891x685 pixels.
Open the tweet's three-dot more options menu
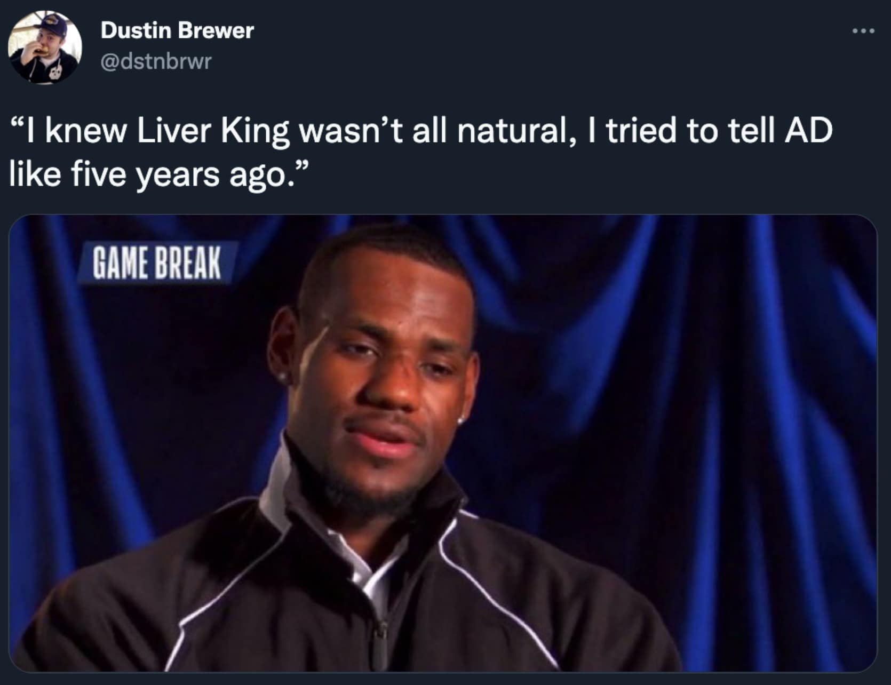863,31
